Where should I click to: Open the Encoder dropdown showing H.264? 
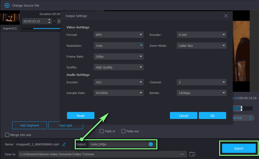point(201,35)
